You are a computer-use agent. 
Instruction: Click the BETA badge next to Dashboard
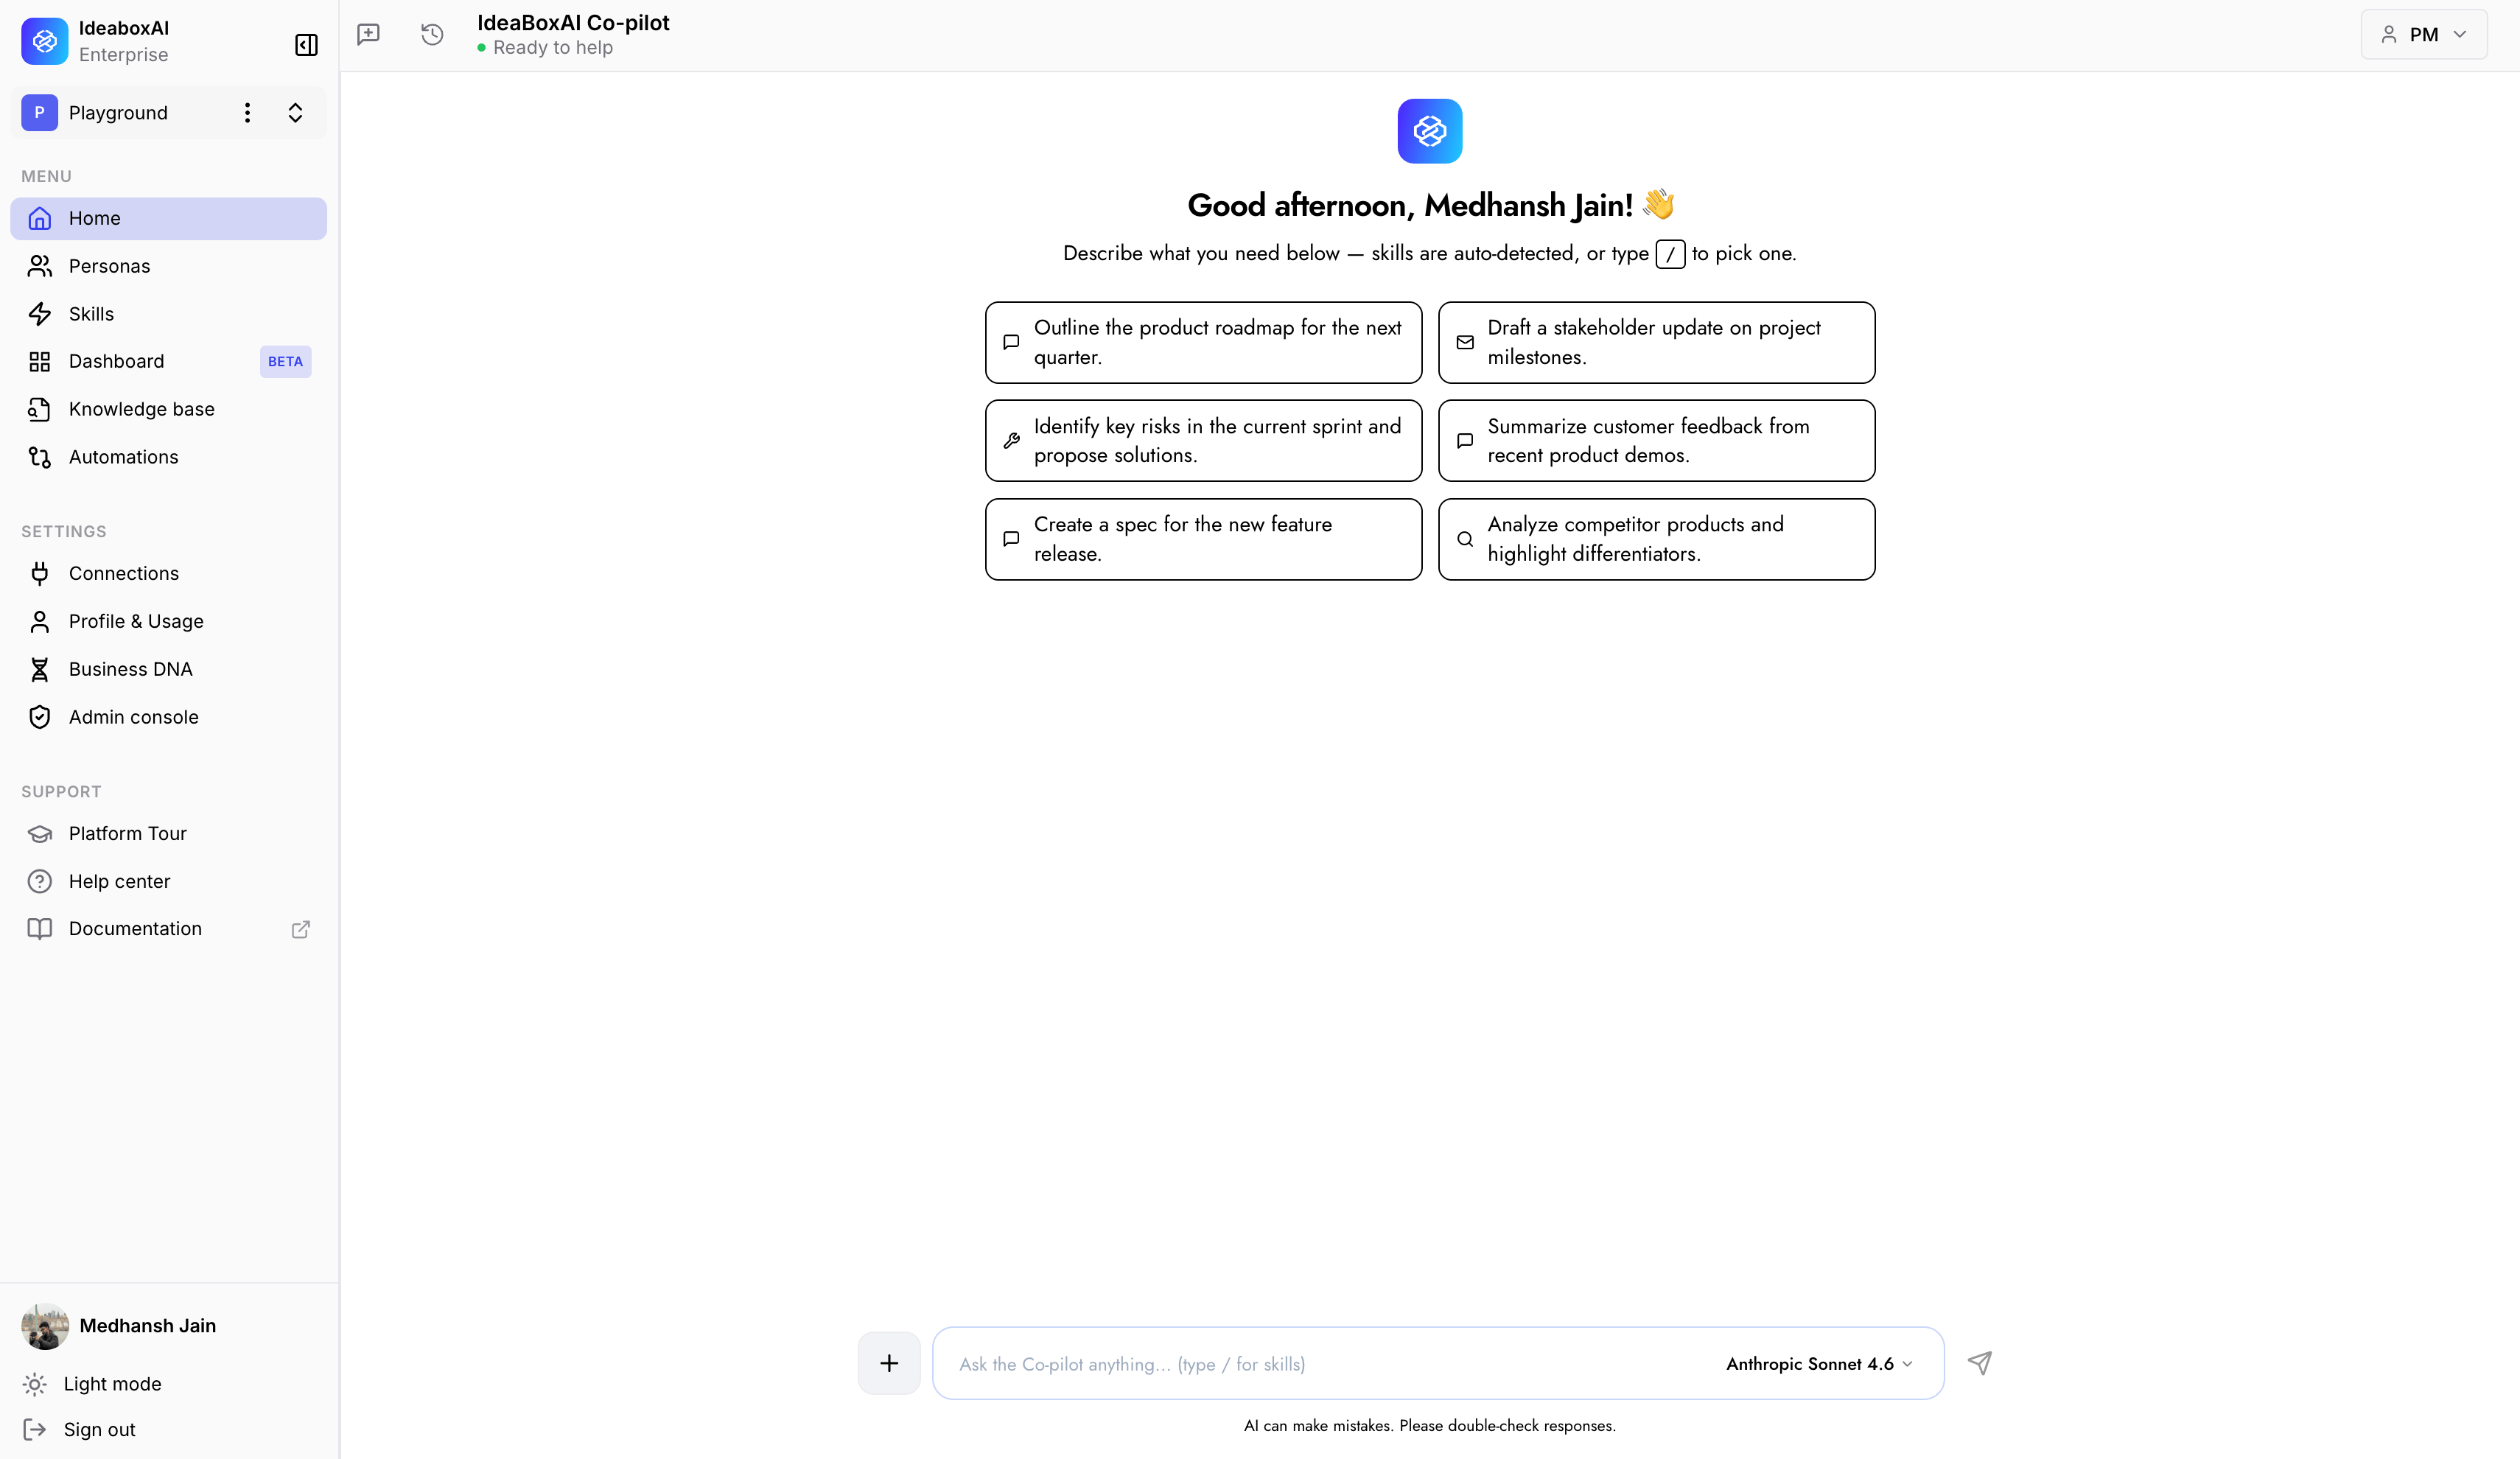285,362
